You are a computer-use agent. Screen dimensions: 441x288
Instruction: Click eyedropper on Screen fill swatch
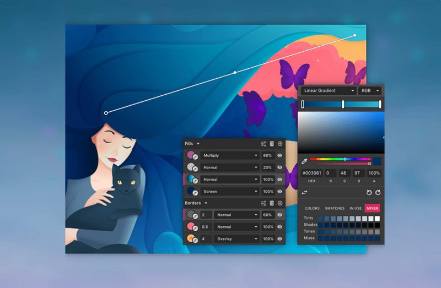tap(195, 193)
